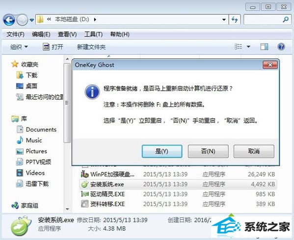Open the view options dropdown arrow
The image size is (294, 240).
point(248,47)
